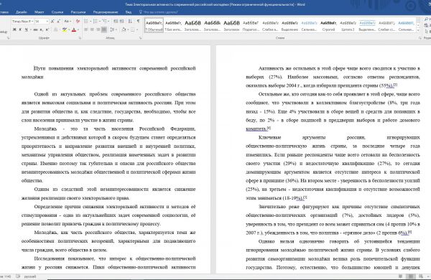Toggle italic (К) formatting
The image size is (431, 280).
[x=20, y=29]
